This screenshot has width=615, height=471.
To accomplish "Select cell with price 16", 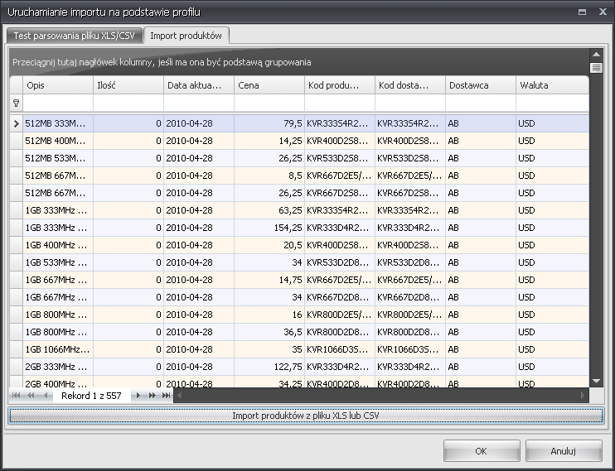I will pos(269,315).
